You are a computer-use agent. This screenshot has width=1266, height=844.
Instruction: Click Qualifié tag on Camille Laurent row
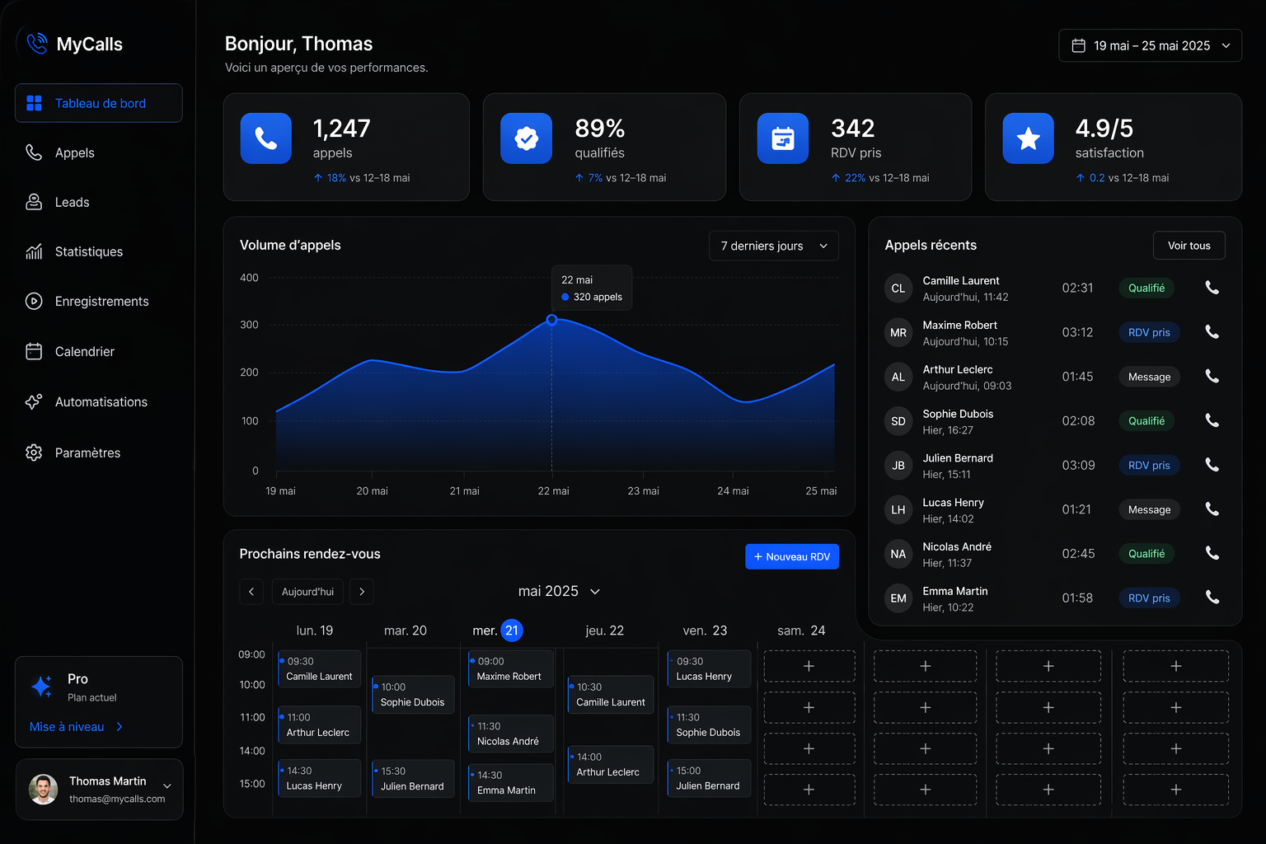[x=1146, y=288]
